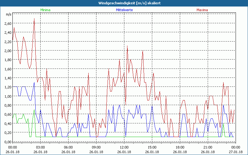Select the 1,00 y-axis tick label

coord(8,96)
